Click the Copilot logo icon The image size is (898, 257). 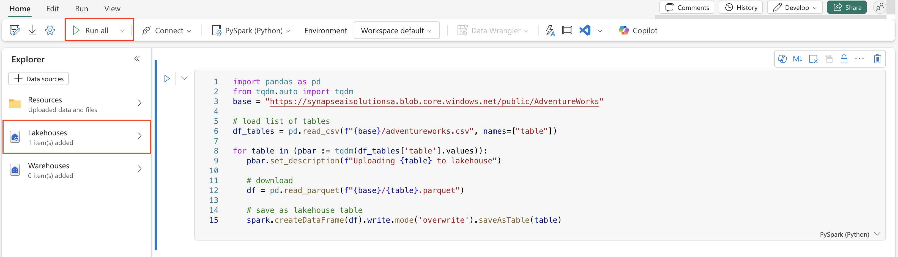tap(624, 30)
